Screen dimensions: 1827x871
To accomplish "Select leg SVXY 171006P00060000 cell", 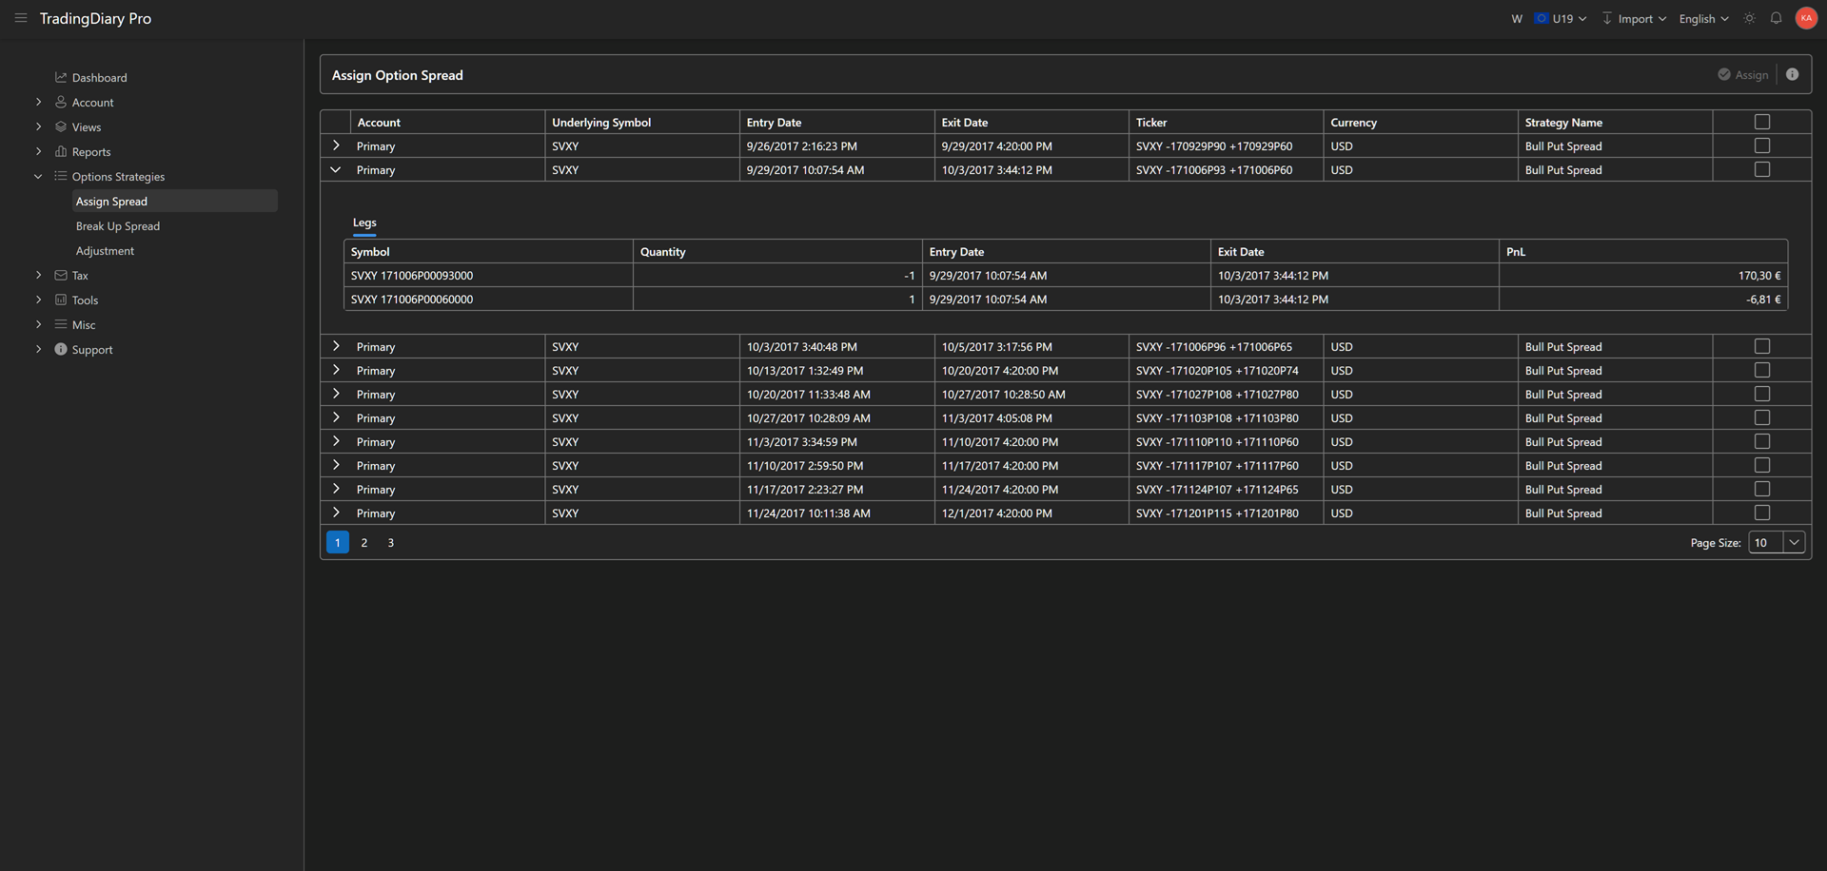I will tap(488, 299).
